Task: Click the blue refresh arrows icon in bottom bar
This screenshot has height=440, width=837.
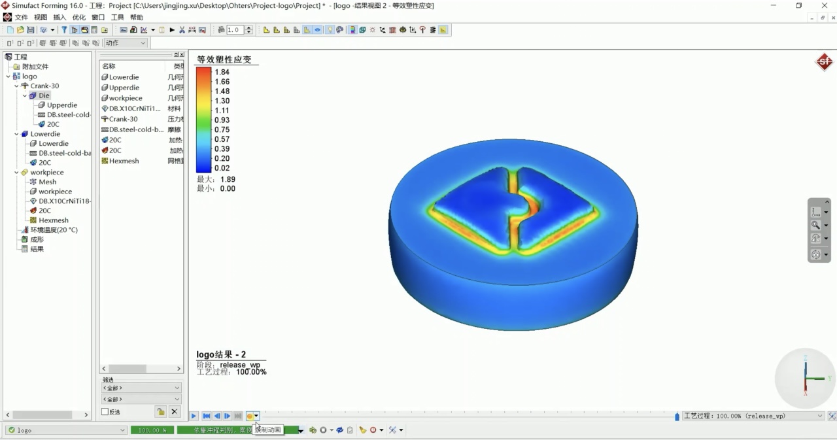Action: [339, 430]
